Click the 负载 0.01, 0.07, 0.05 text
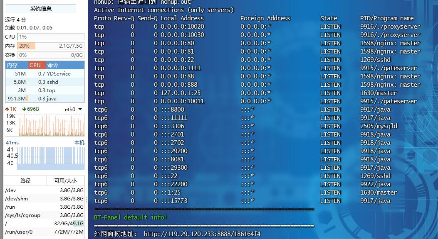The height and width of the screenshot is (239, 438). click(29, 27)
